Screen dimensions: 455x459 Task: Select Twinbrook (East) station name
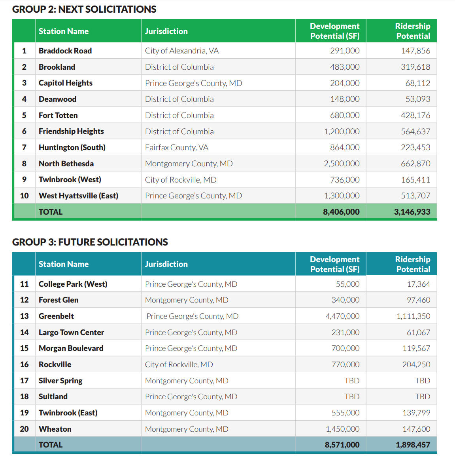point(68,413)
